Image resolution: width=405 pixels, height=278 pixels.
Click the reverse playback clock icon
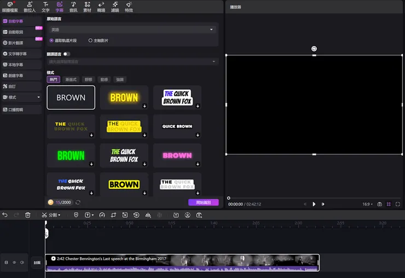pos(136,215)
